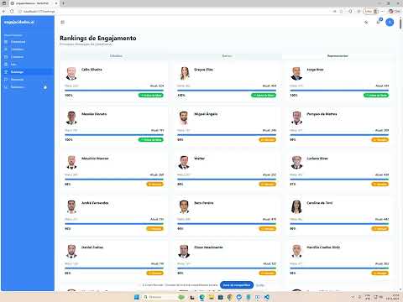The image size is (403, 302).
Task: Open the notifications bell icon
Action: [379, 22]
